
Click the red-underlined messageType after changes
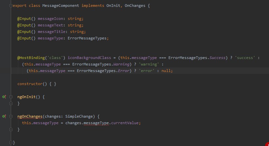click(96, 123)
